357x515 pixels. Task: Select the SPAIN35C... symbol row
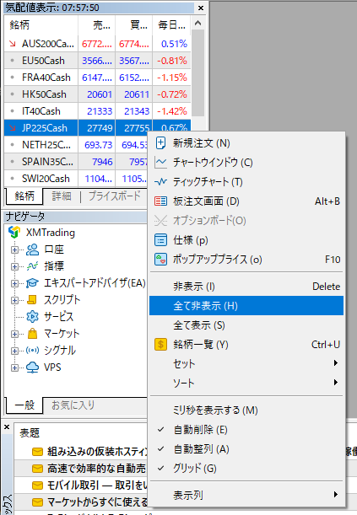tap(76, 162)
